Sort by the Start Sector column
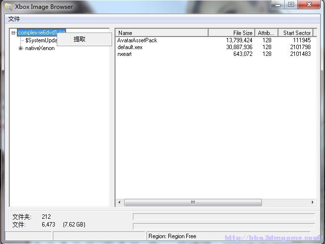This screenshot has height=244, width=325. coord(296,33)
